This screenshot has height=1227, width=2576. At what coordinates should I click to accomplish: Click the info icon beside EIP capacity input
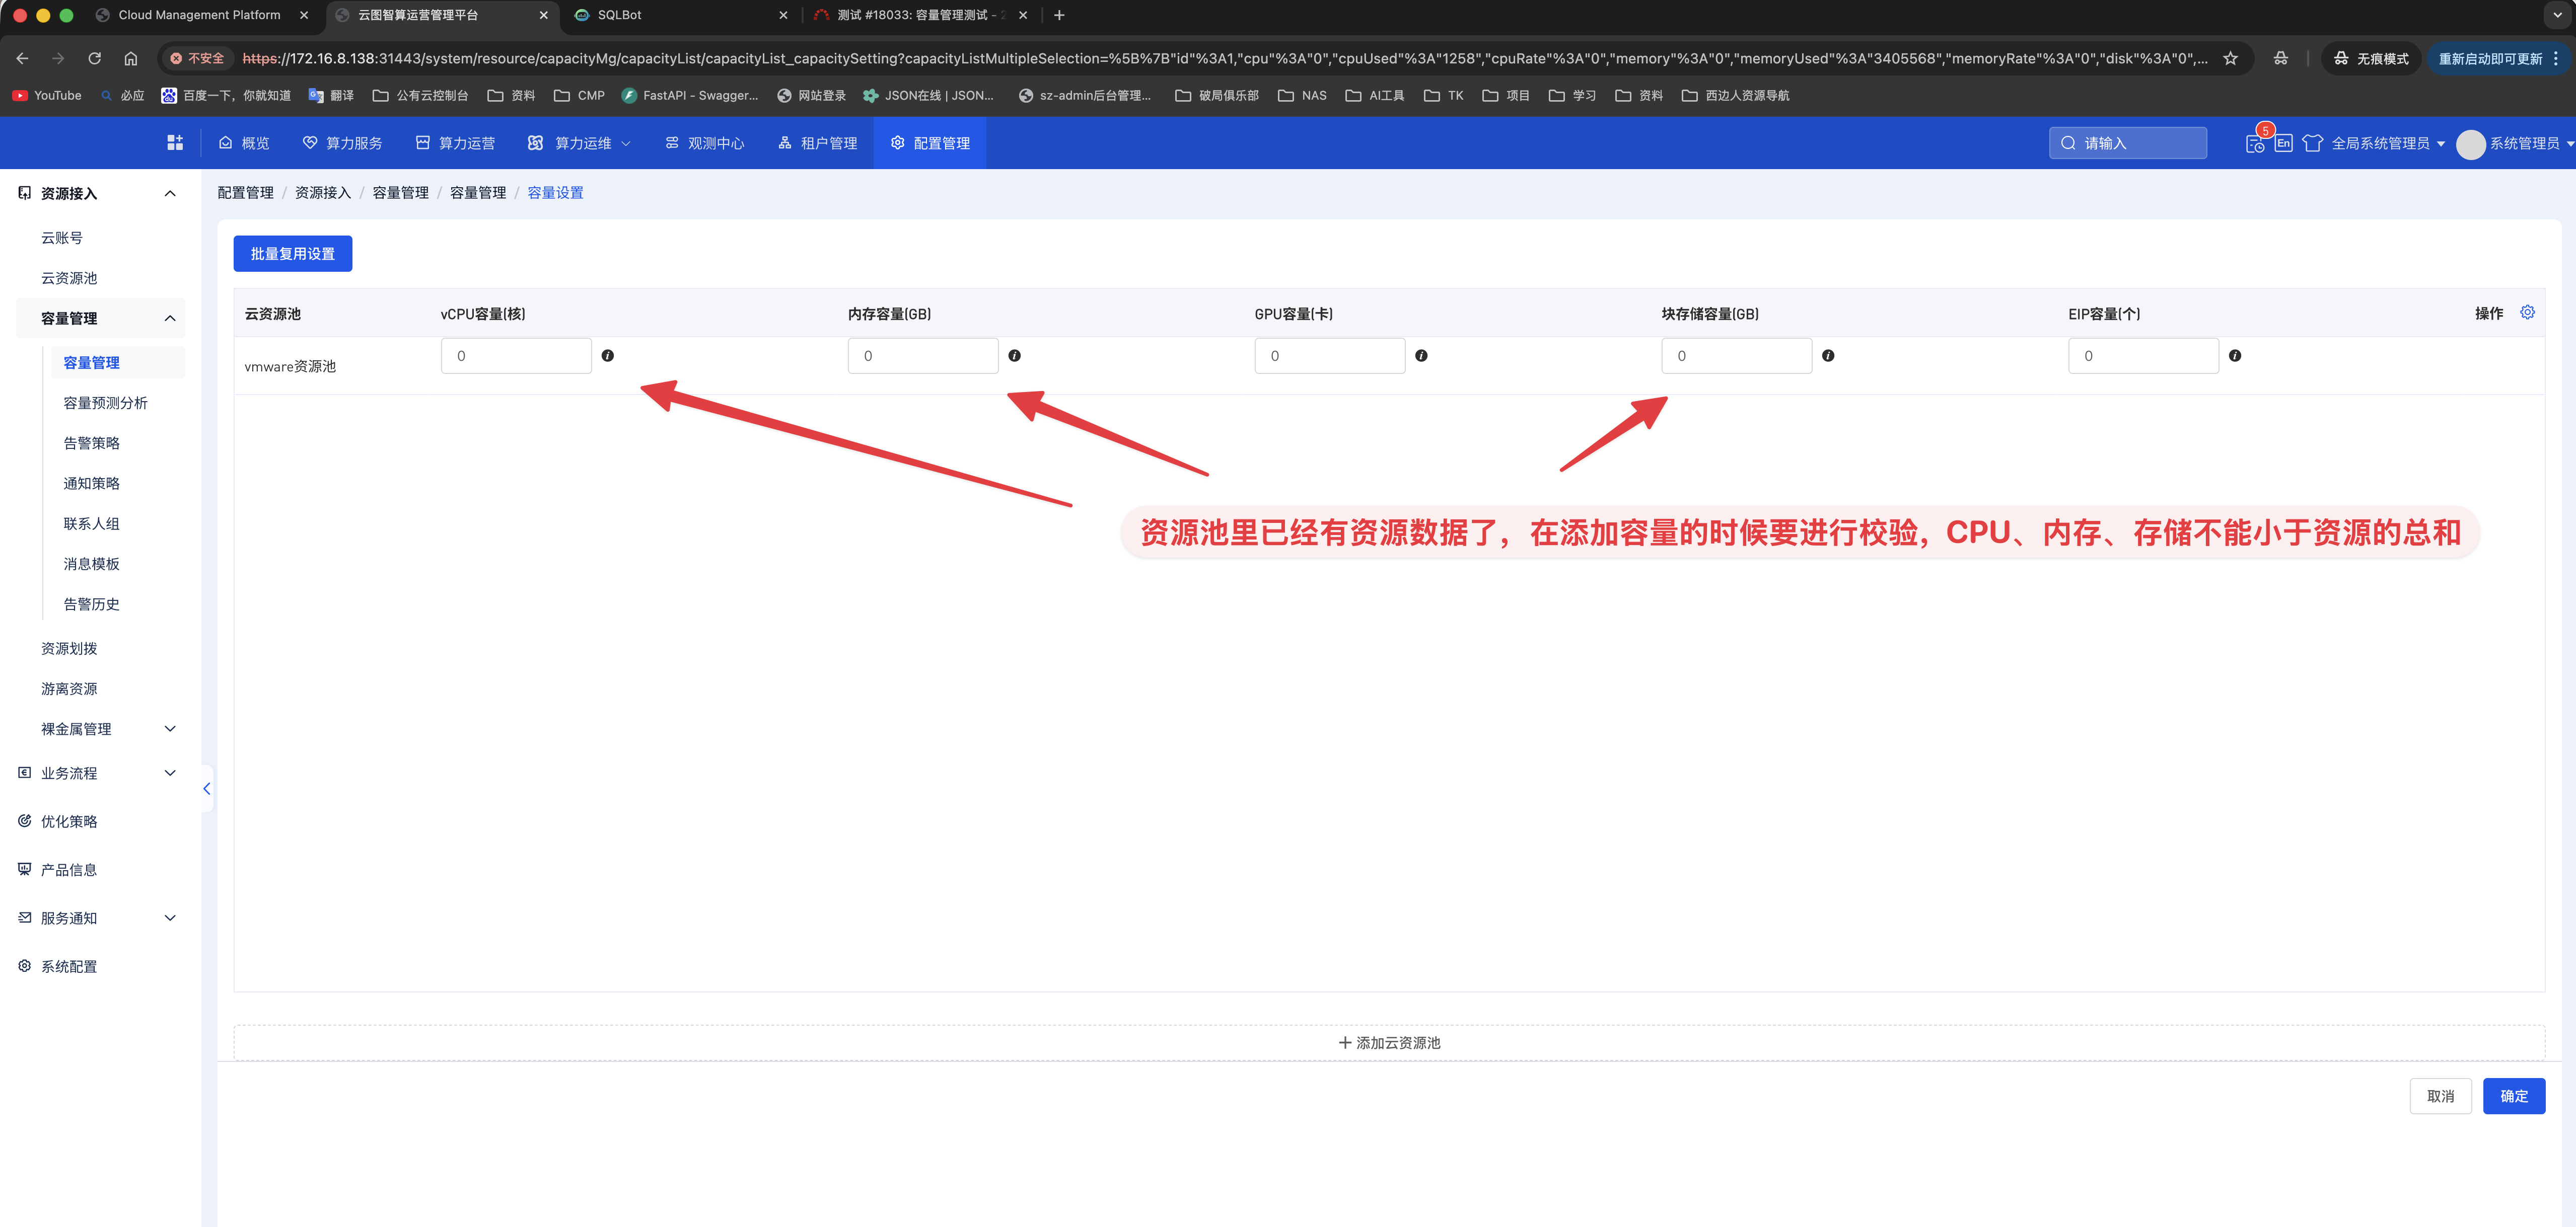click(2234, 356)
